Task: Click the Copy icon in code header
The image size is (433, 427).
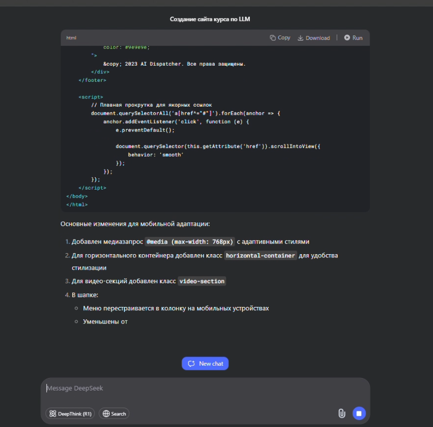Action: pyautogui.click(x=273, y=38)
